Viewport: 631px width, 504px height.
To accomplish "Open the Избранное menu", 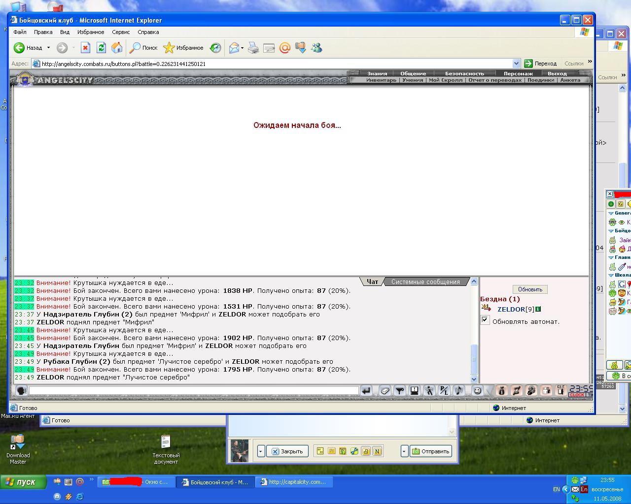I will tap(91, 32).
